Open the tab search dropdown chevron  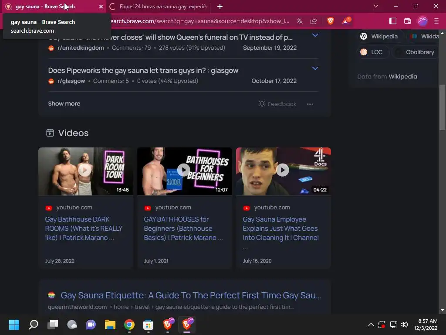[x=376, y=6]
